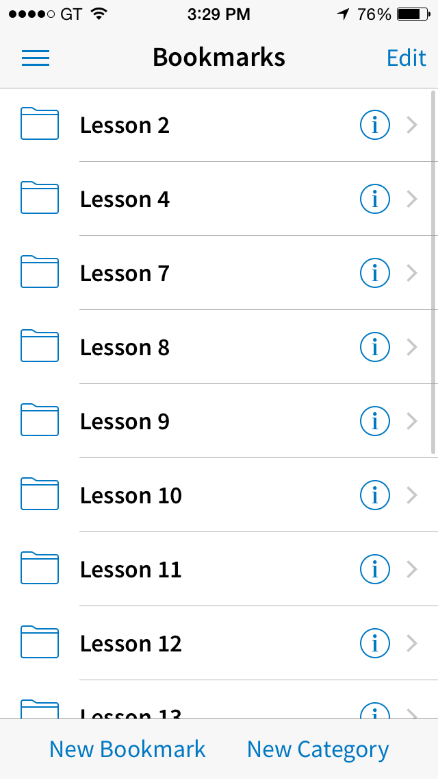Select the Lesson 12 folder icon

click(x=40, y=641)
